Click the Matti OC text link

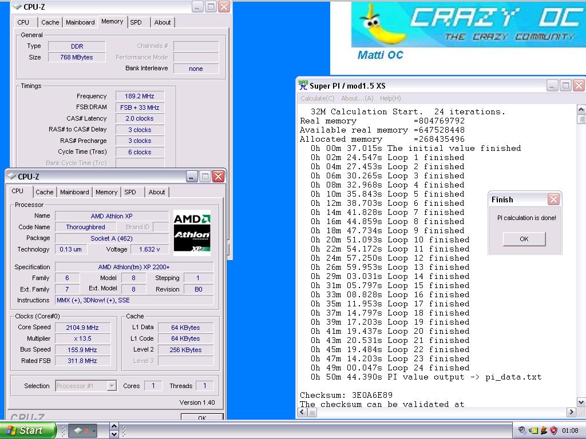click(x=380, y=55)
